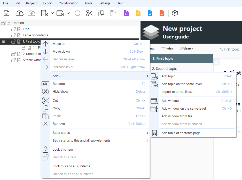The height and width of the screenshot is (180, 242).
Task: Toggle the lock icon beside A topic without
Action: (x=14, y=60)
